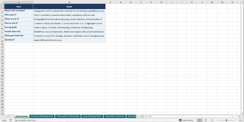Switch to Transaction_Processing sheet tab
Screen dimensions: 244x122
tap(68, 116)
